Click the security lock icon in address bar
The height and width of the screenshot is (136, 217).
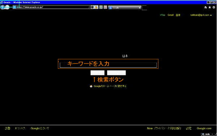pos(96,7)
